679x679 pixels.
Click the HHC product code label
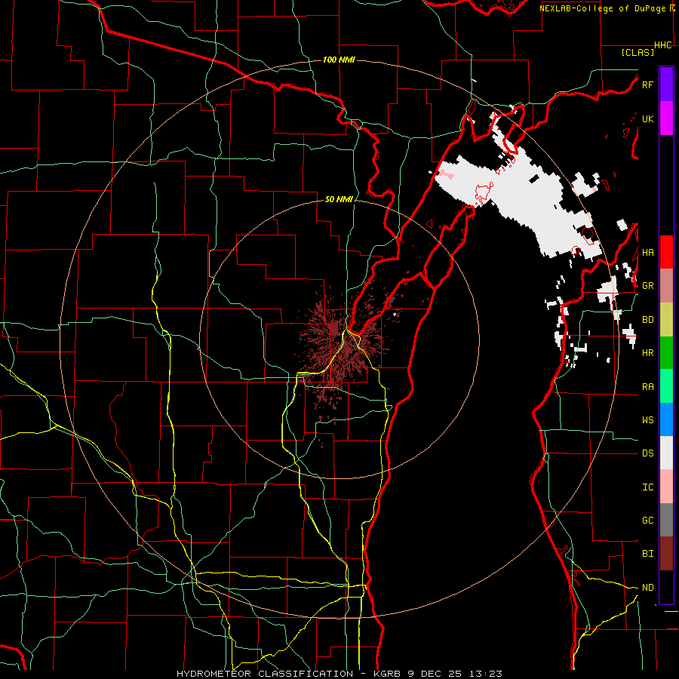click(x=663, y=45)
